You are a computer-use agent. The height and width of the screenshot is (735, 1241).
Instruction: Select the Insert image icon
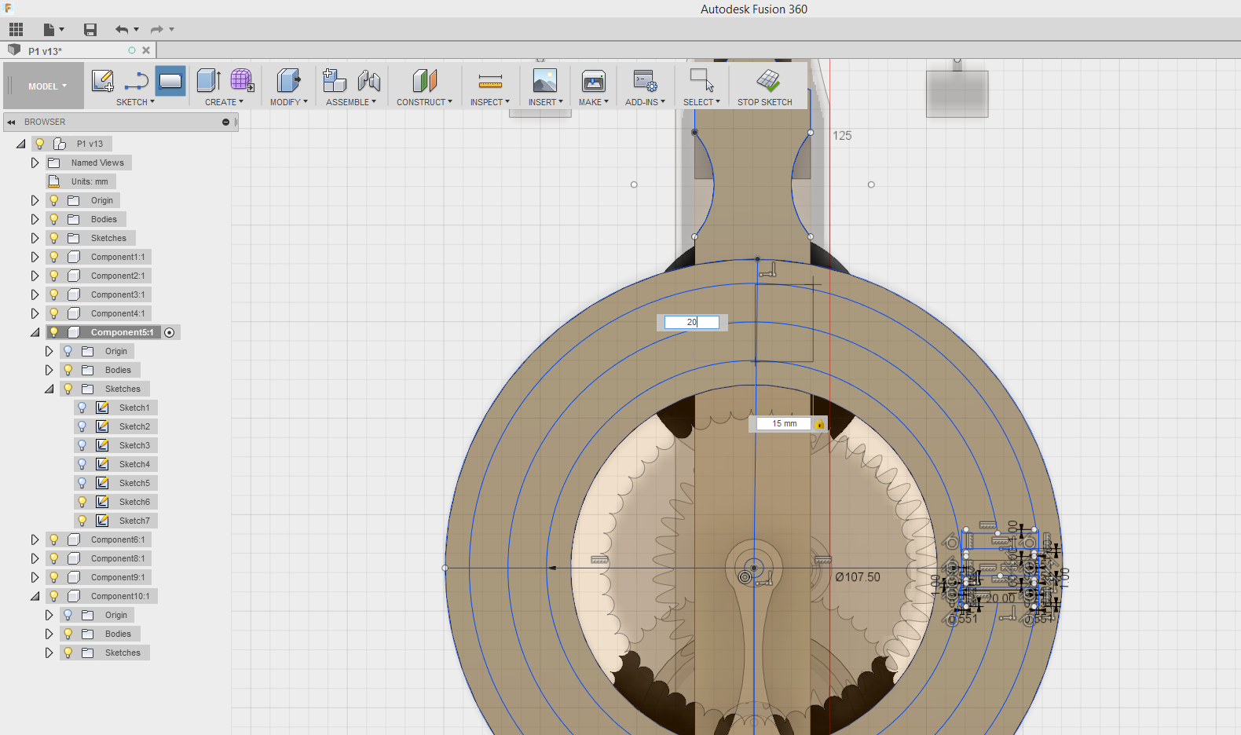pyautogui.click(x=545, y=80)
